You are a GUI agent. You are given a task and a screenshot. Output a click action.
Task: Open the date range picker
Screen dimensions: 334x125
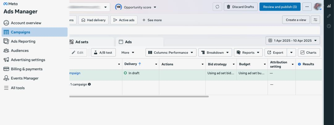[x=293, y=41]
